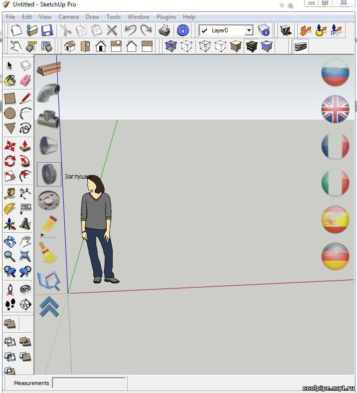Open the Layer Manager icon
This screenshot has height=393, width=357.
point(264,30)
